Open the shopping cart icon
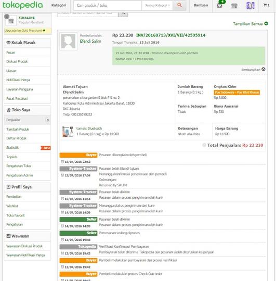This screenshot has height=281, width=276. pyautogui.click(x=266, y=5)
